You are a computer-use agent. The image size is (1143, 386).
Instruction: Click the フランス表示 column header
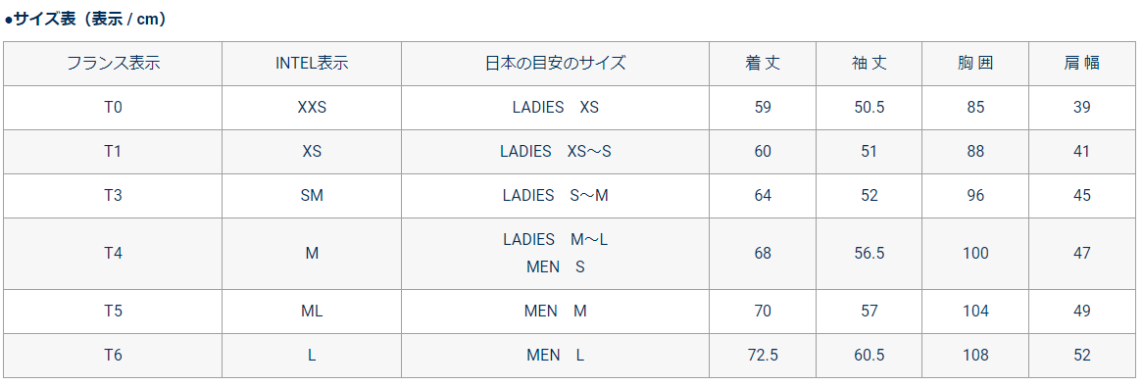tap(113, 64)
